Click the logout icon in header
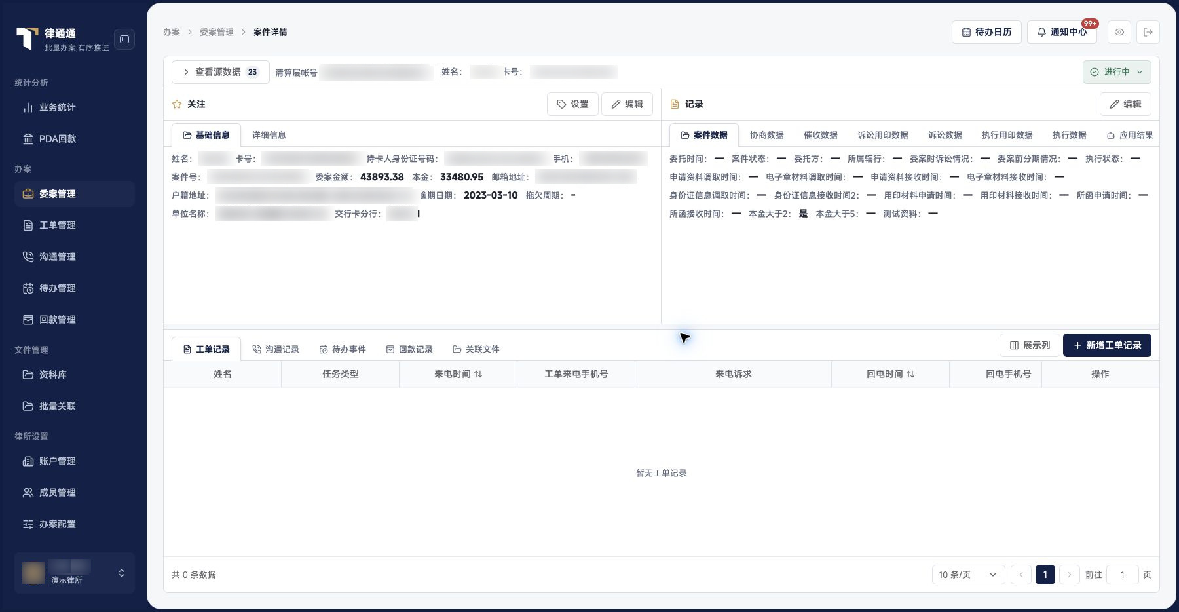This screenshot has height=612, width=1179. 1148,32
